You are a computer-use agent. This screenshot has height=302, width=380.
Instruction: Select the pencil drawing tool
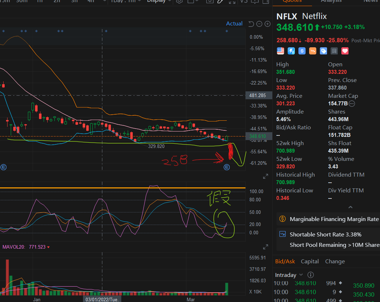click(220, 1)
